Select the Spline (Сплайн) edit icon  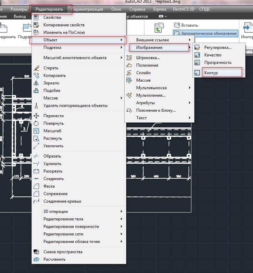coord(129,73)
